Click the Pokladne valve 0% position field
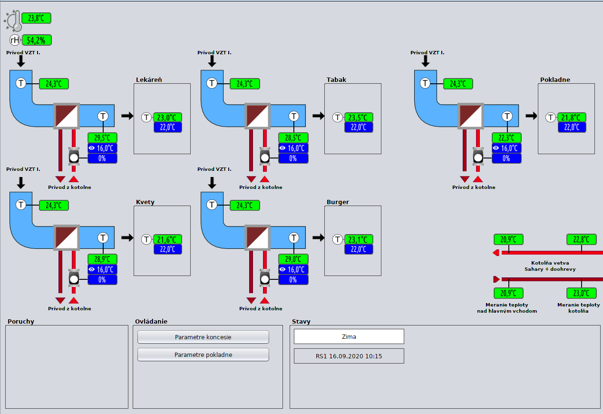Viewport: 603px width, 414px height. click(x=506, y=158)
